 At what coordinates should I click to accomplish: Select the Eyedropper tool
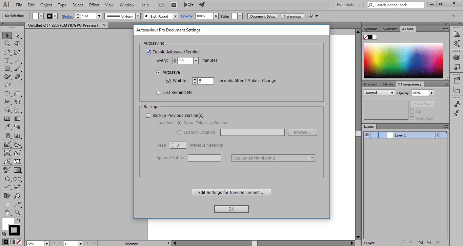(7, 127)
